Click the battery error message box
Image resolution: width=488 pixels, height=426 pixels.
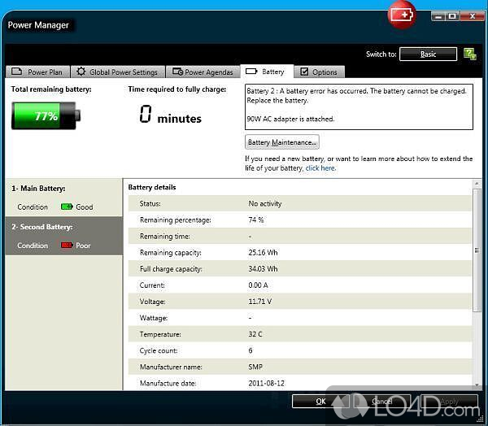tap(359, 106)
